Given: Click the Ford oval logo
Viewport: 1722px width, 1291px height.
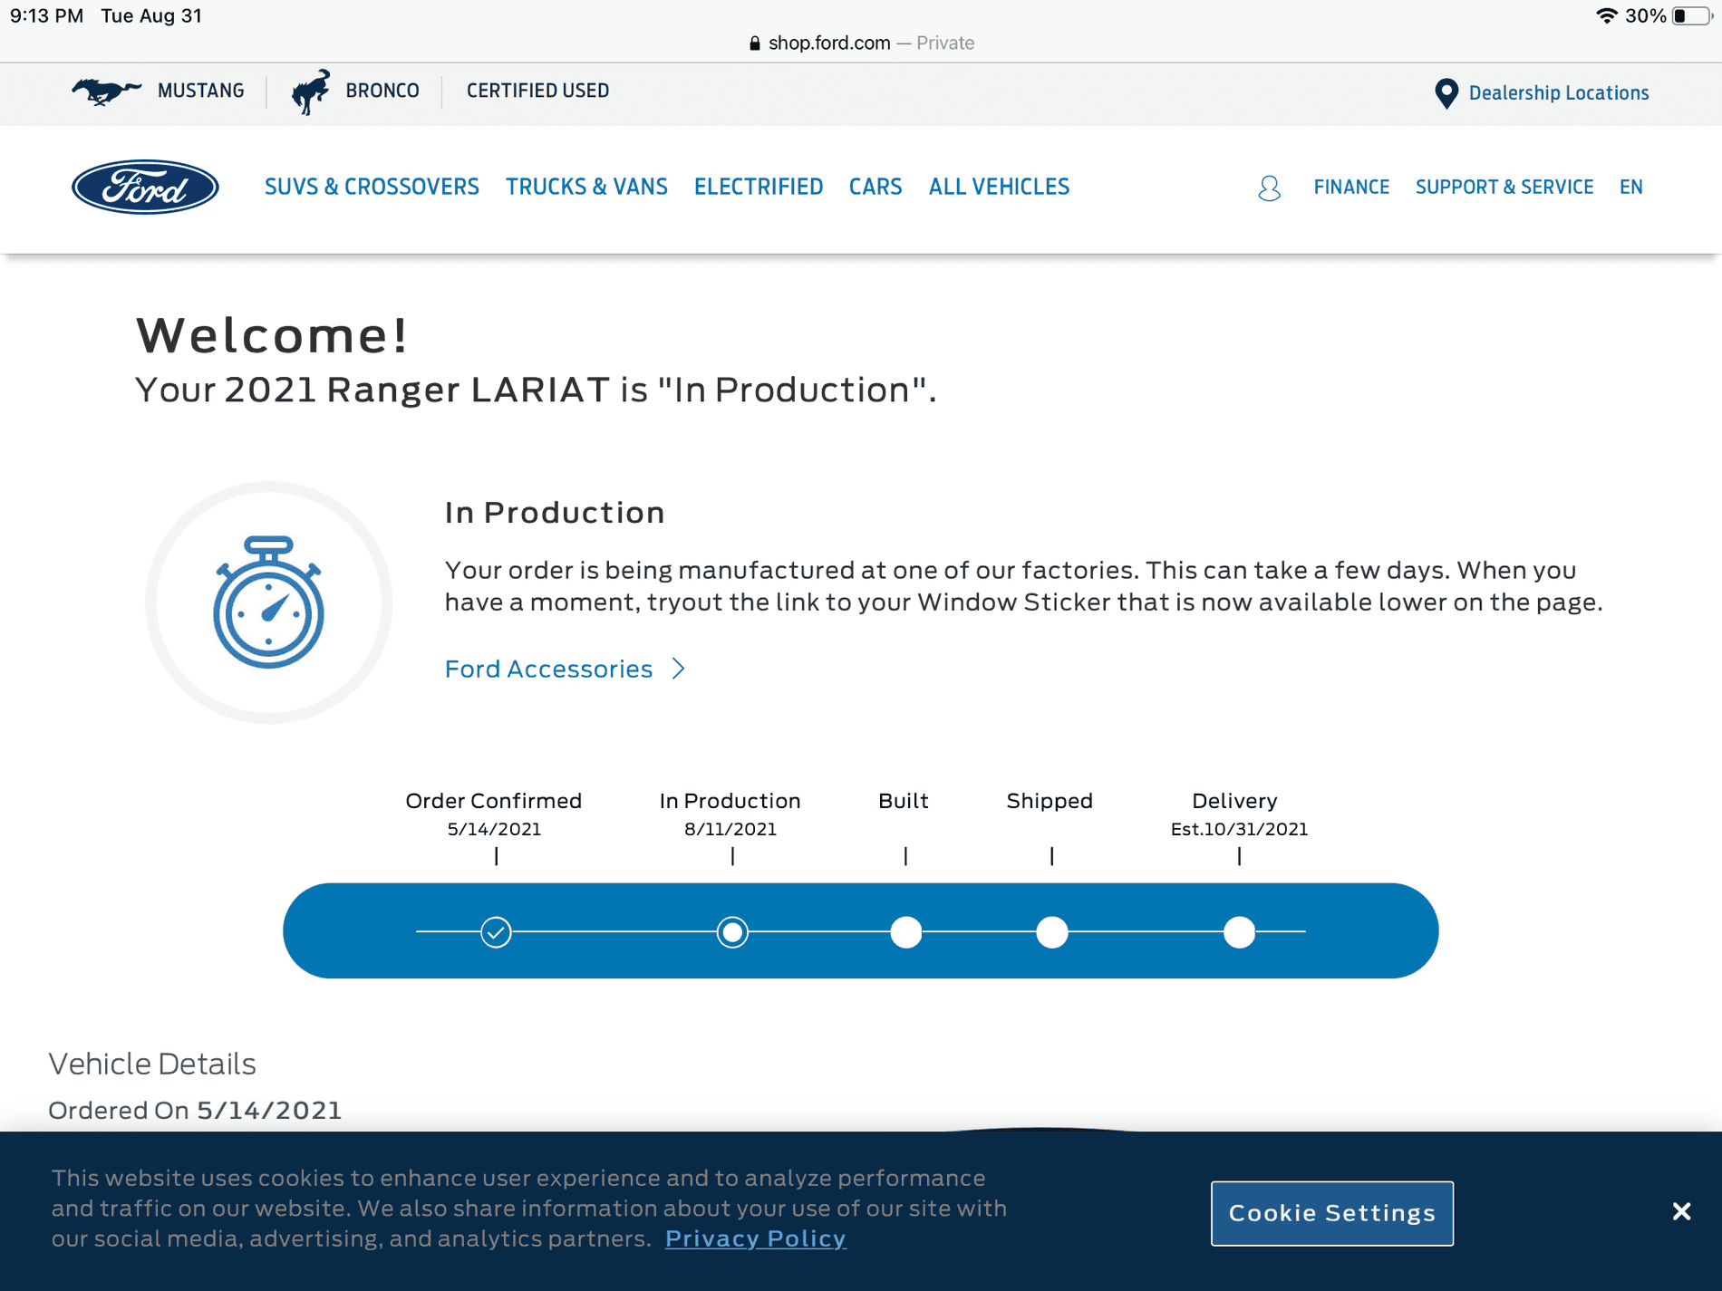Looking at the screenshot, I should tap(145, 187).
